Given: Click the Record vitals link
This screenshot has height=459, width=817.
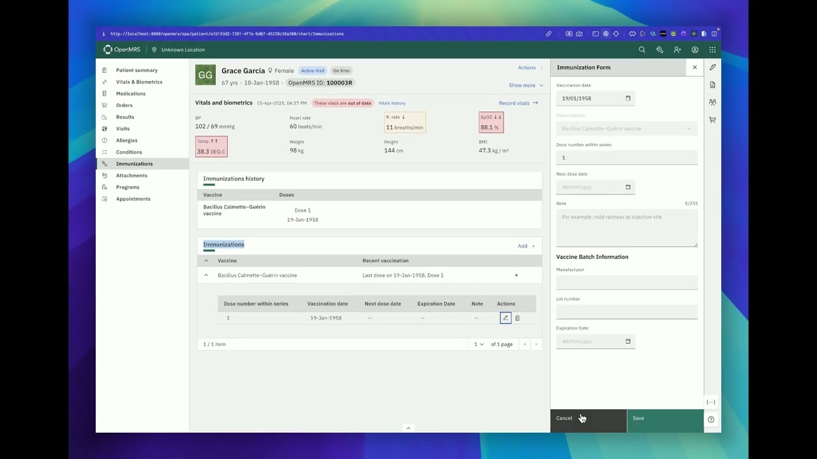Looking at the screenshot, I should click(x=518, y=103).
